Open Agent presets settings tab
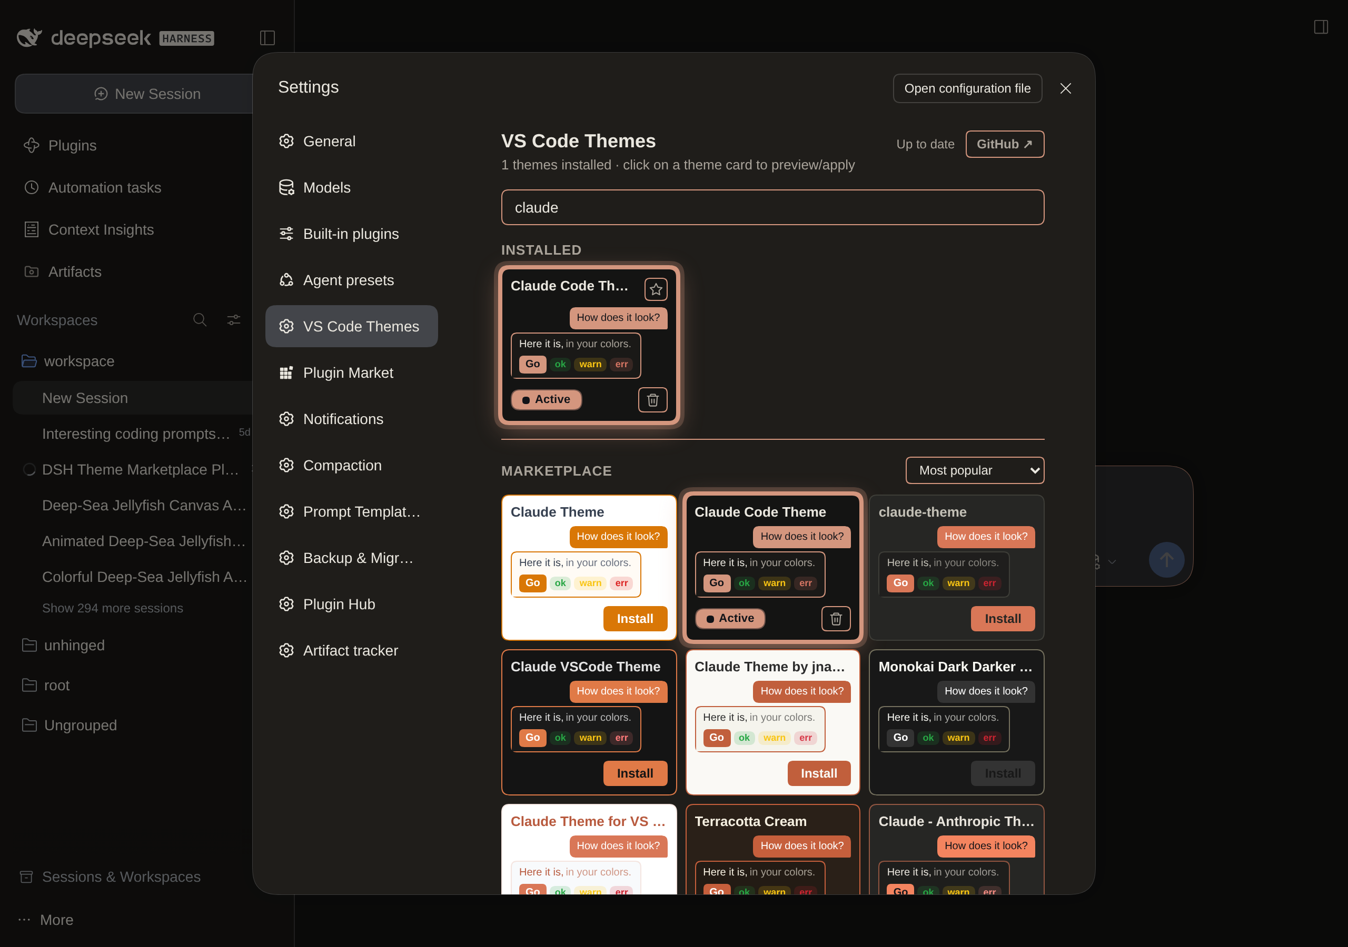 coord(351,280)
